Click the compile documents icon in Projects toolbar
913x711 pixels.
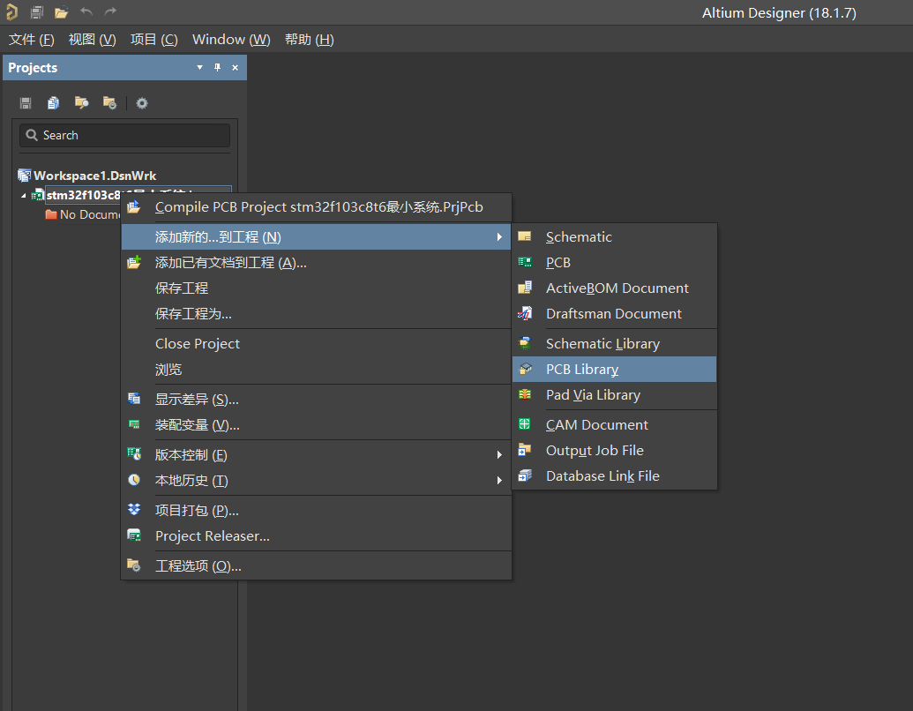point(53,103)
